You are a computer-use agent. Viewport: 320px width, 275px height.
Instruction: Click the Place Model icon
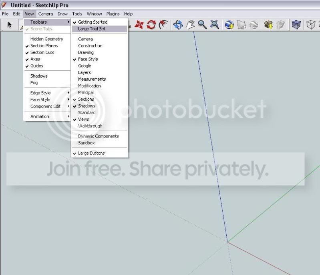[254, 25]
